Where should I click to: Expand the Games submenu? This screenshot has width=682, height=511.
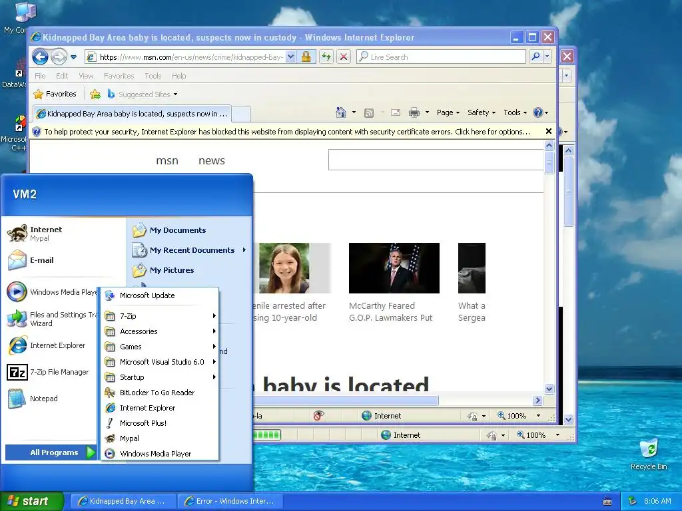click(x=160, y=347)
